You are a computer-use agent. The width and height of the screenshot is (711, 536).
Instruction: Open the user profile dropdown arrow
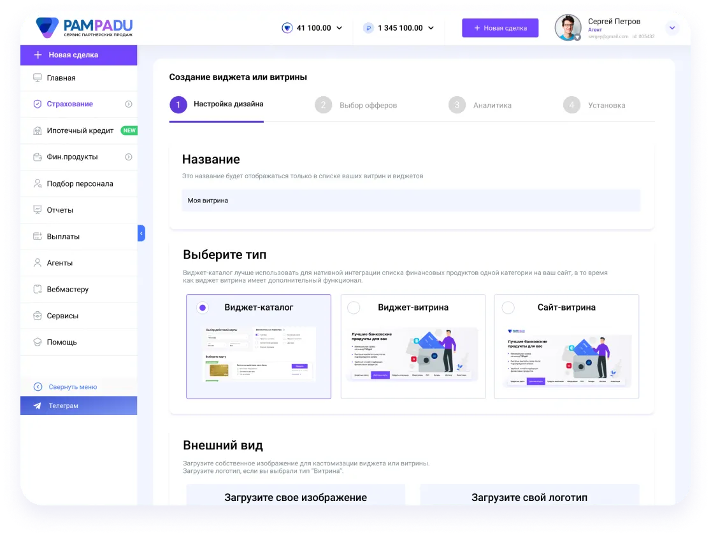672,28
